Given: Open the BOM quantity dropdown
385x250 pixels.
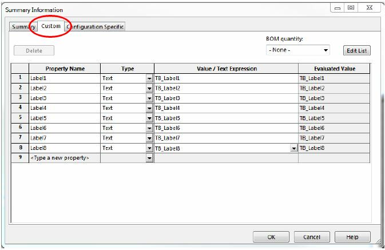Looking at the screenshot, I should coord(297,50).
